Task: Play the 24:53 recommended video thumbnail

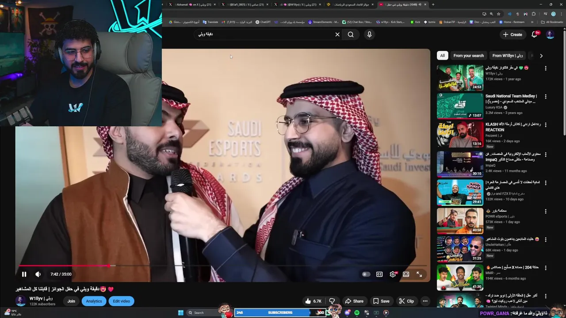Action: [460, 78]
